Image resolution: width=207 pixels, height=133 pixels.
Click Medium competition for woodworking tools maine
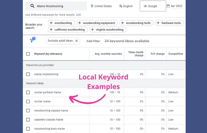coord(173,129)
